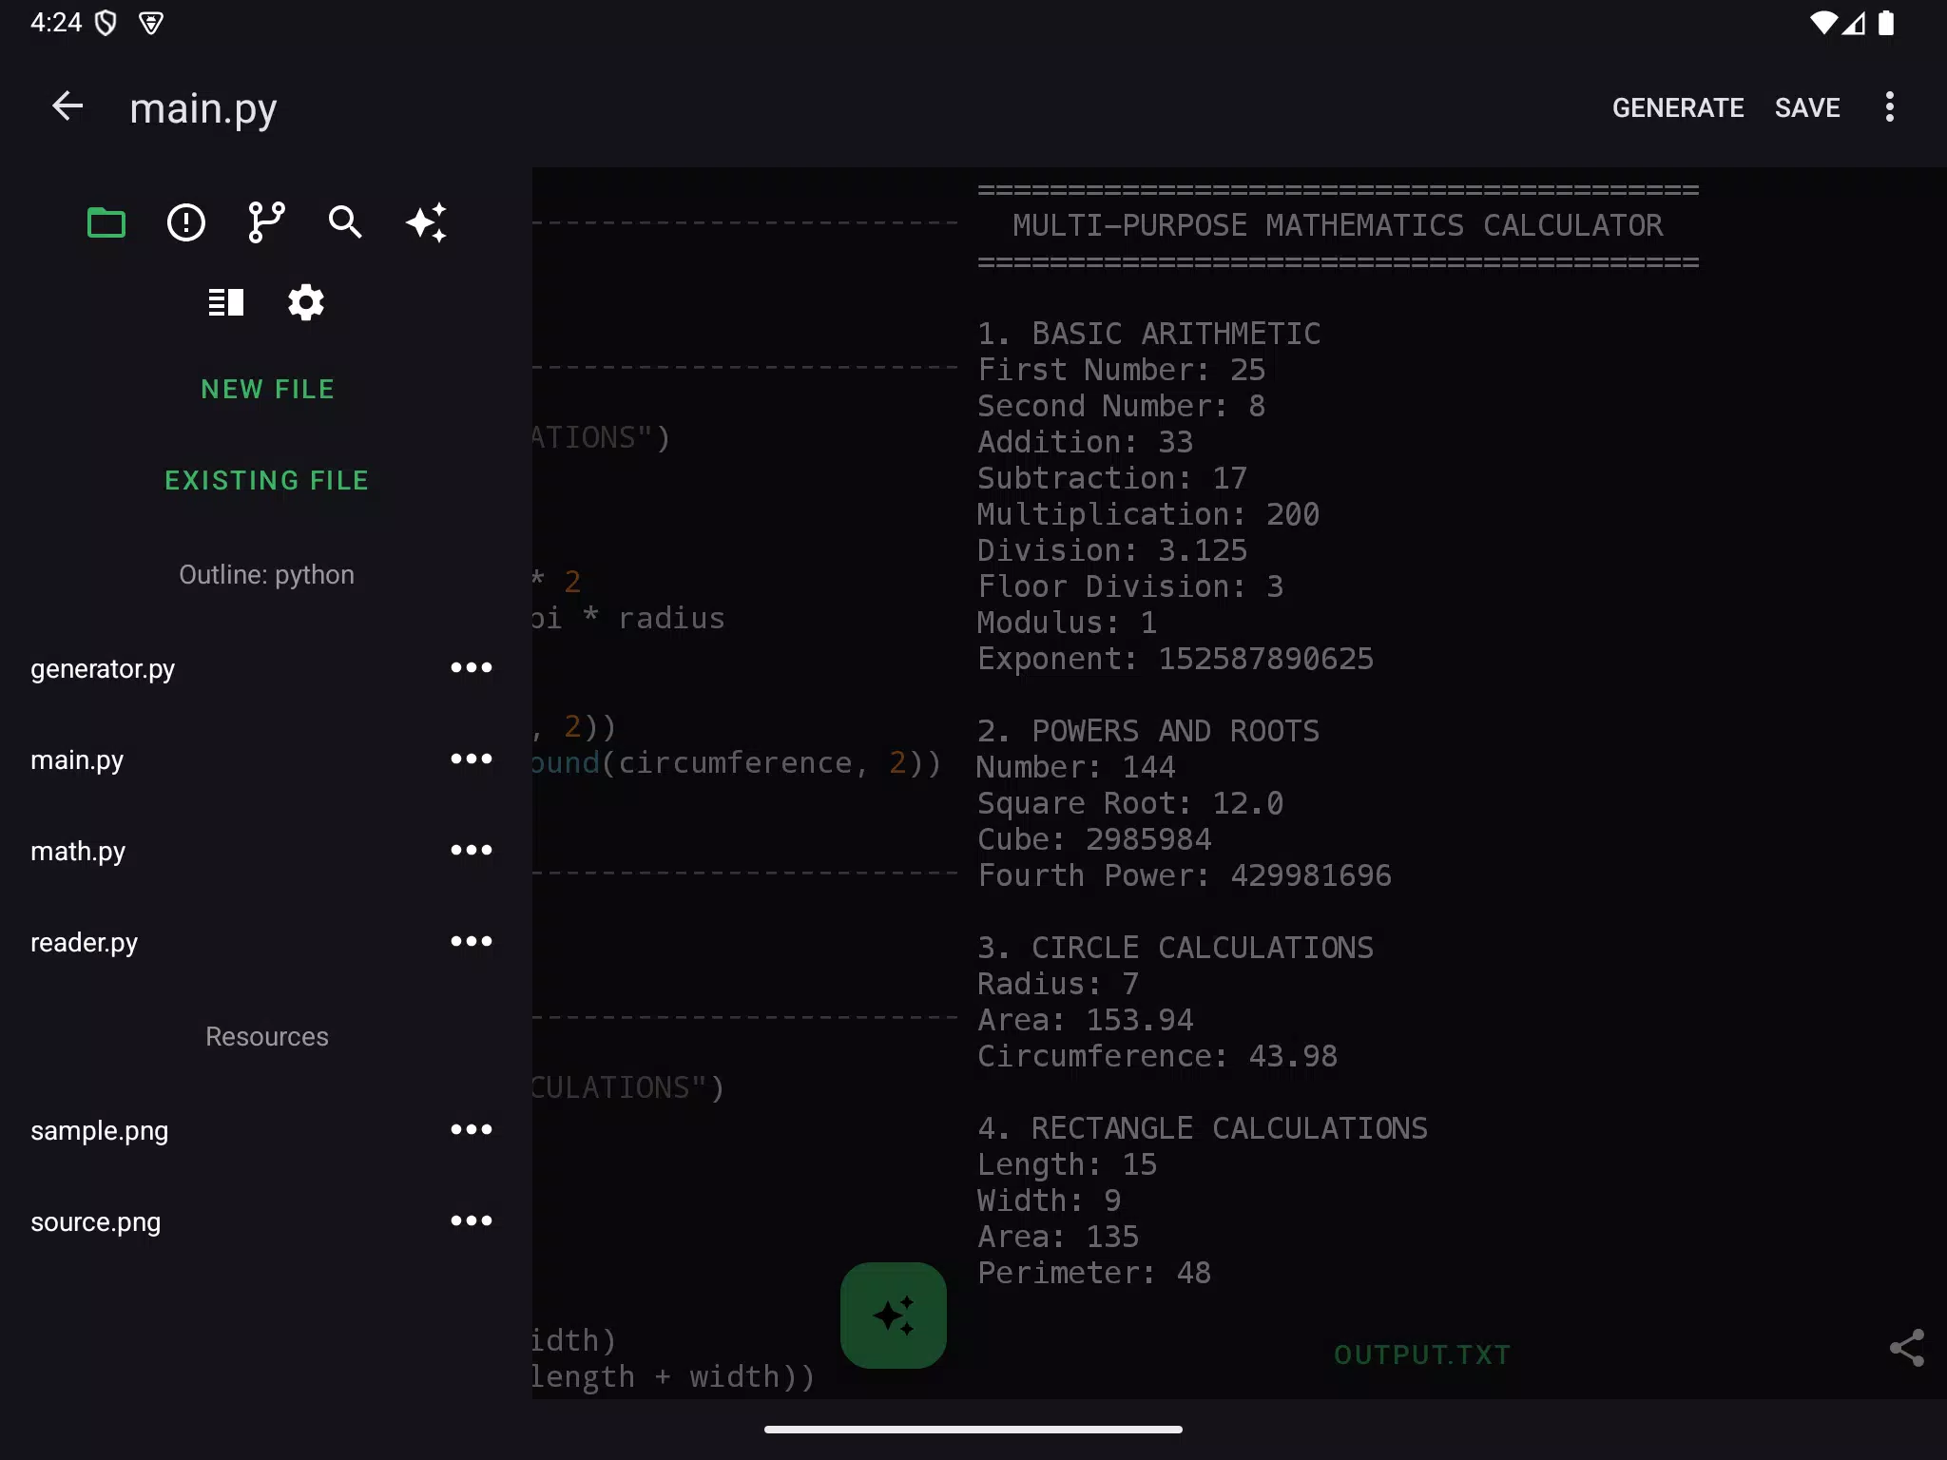The image size is (1947, 1460).
Task: Click the main.py title in top bar
Action: pos(202,108)
